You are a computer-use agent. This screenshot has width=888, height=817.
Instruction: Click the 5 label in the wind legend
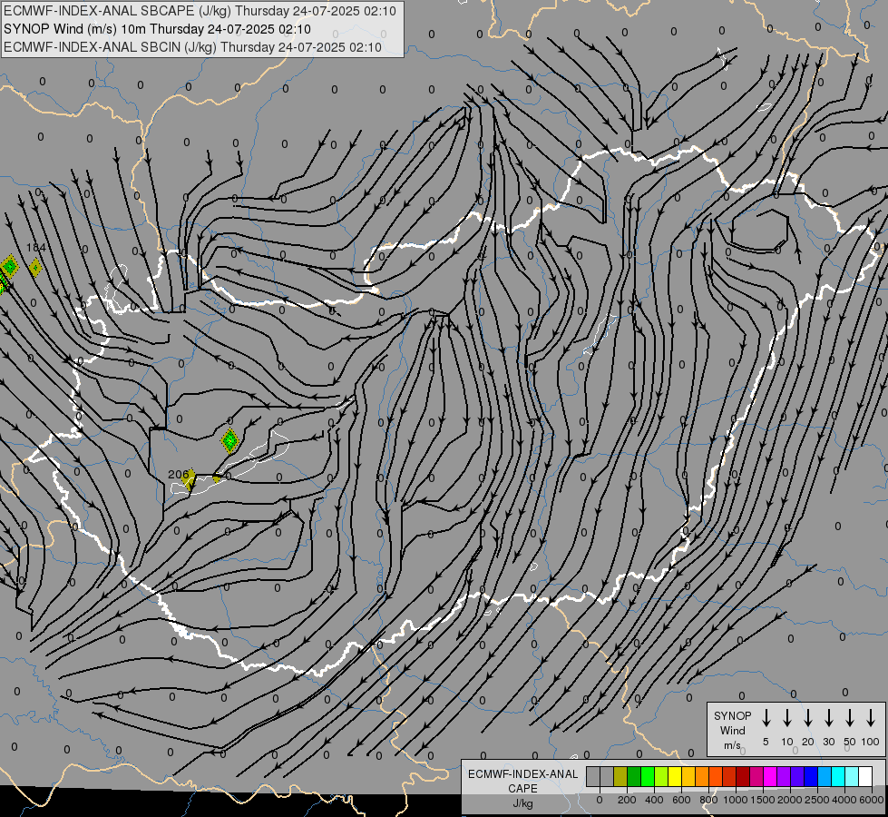[x=766, y=742]
